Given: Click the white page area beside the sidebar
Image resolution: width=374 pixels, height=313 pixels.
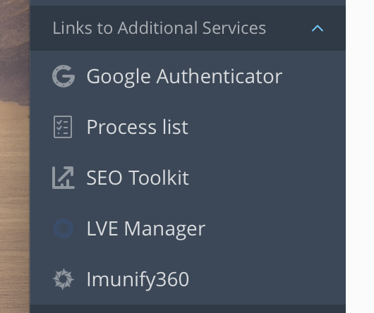Looking at the screenshot, I should pos(360,156).
